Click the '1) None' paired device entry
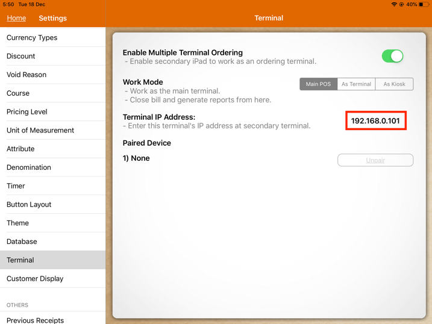The height and width of the screenshot is (324, 432). pos(136,158)
